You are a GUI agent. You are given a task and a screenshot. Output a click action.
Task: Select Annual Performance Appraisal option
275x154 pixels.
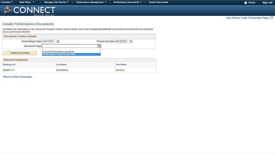click(71, 52)
